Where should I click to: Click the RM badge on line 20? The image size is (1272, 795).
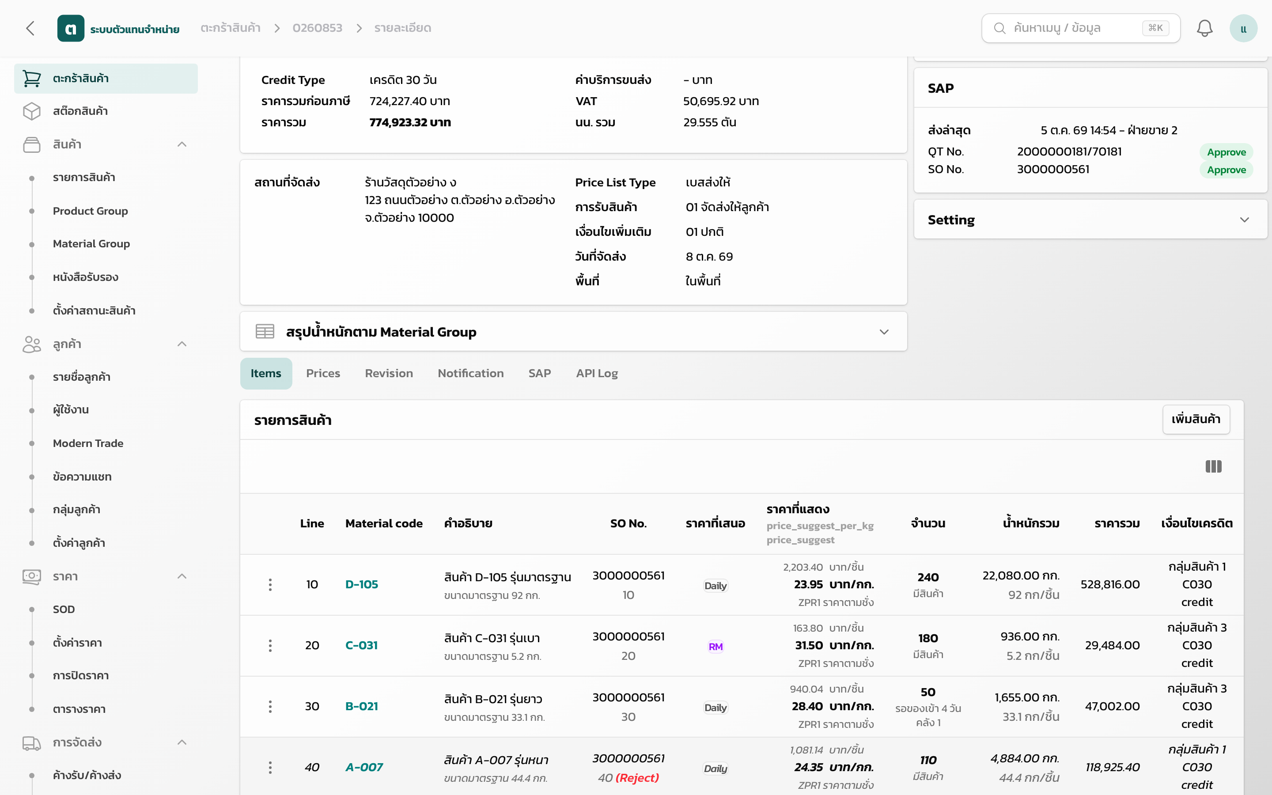point(715,647)
